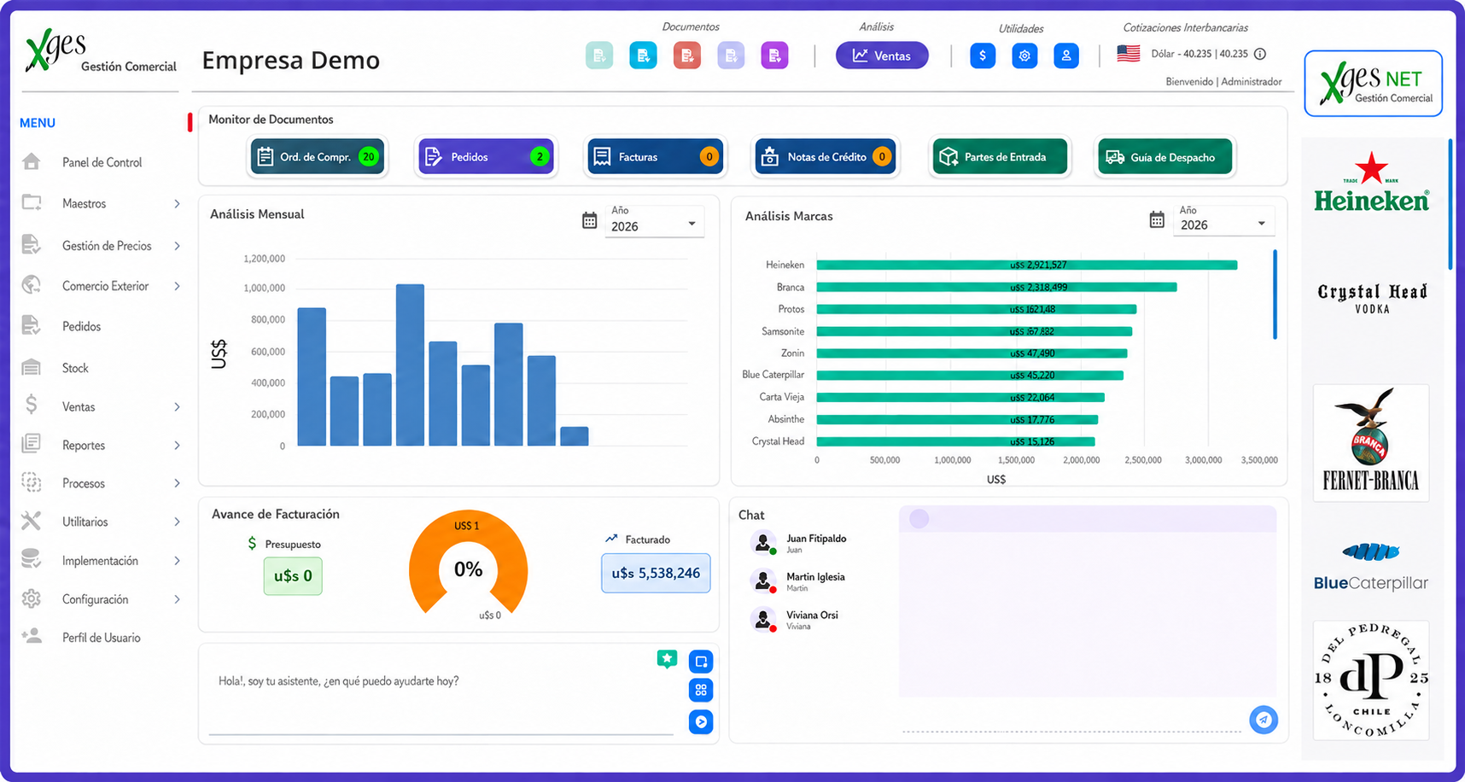Click the orange billing progress gauge

[468, 563]
